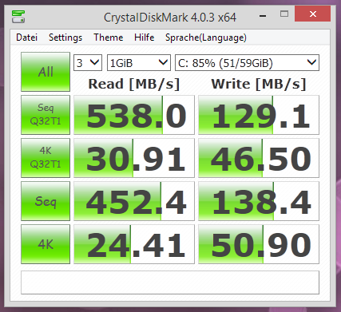Click the Read [MB/s] column header
The width and height of the screenshot is (341, 312).
(134, 84)
